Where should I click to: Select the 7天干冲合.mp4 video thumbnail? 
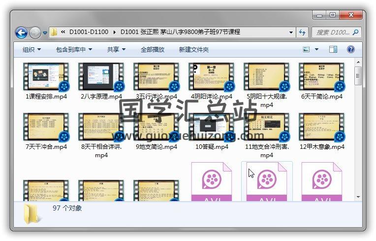[46, 127]
